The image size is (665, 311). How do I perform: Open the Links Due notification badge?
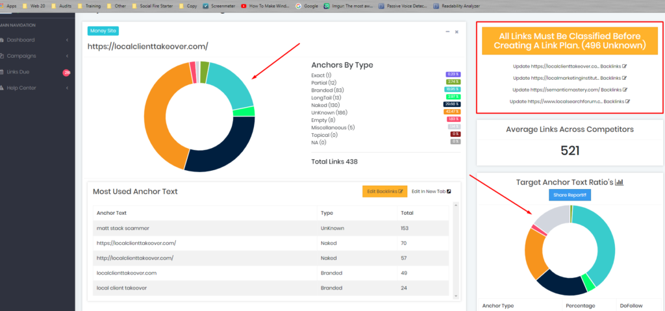pos(66,72)
